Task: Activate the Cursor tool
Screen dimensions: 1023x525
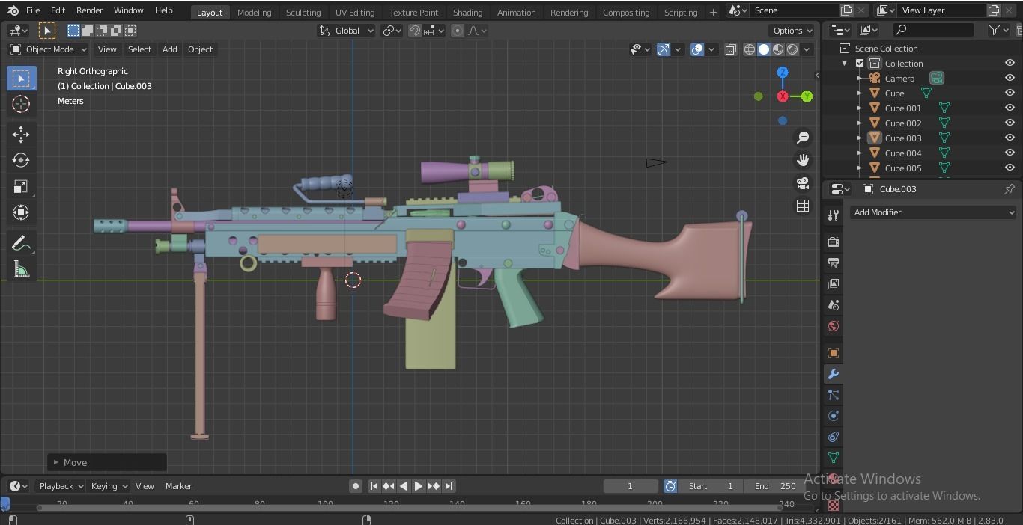Action: [21, 104]
